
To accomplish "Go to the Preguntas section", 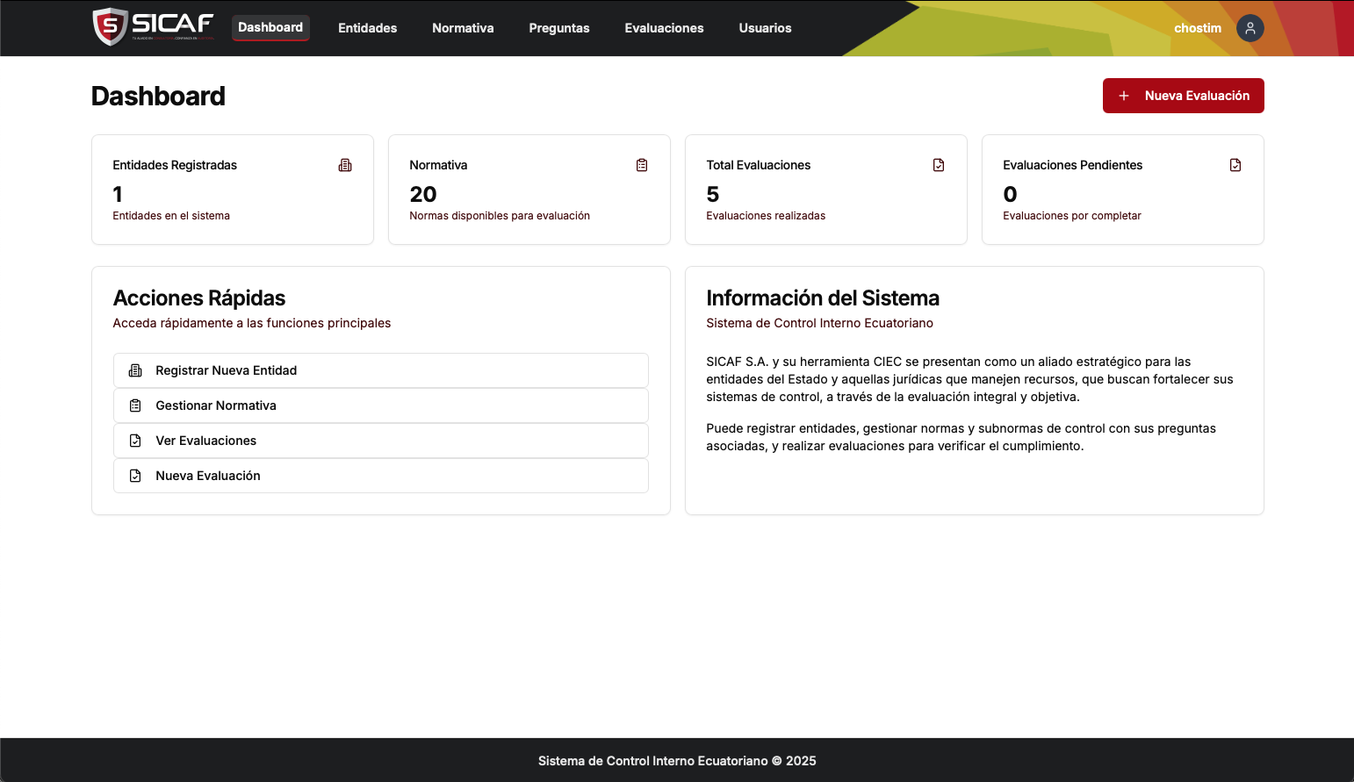I will click(559, 28).
